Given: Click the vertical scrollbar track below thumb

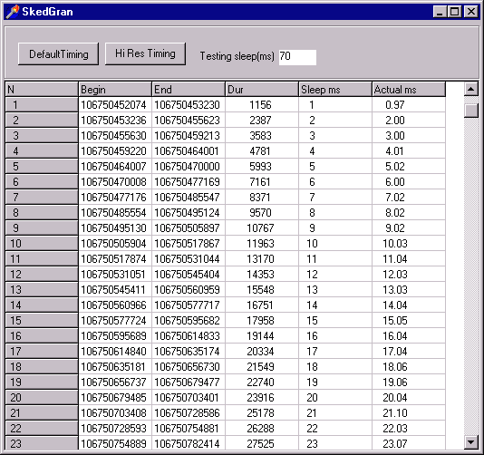Looking at the screenshot, I should (471, 276).
